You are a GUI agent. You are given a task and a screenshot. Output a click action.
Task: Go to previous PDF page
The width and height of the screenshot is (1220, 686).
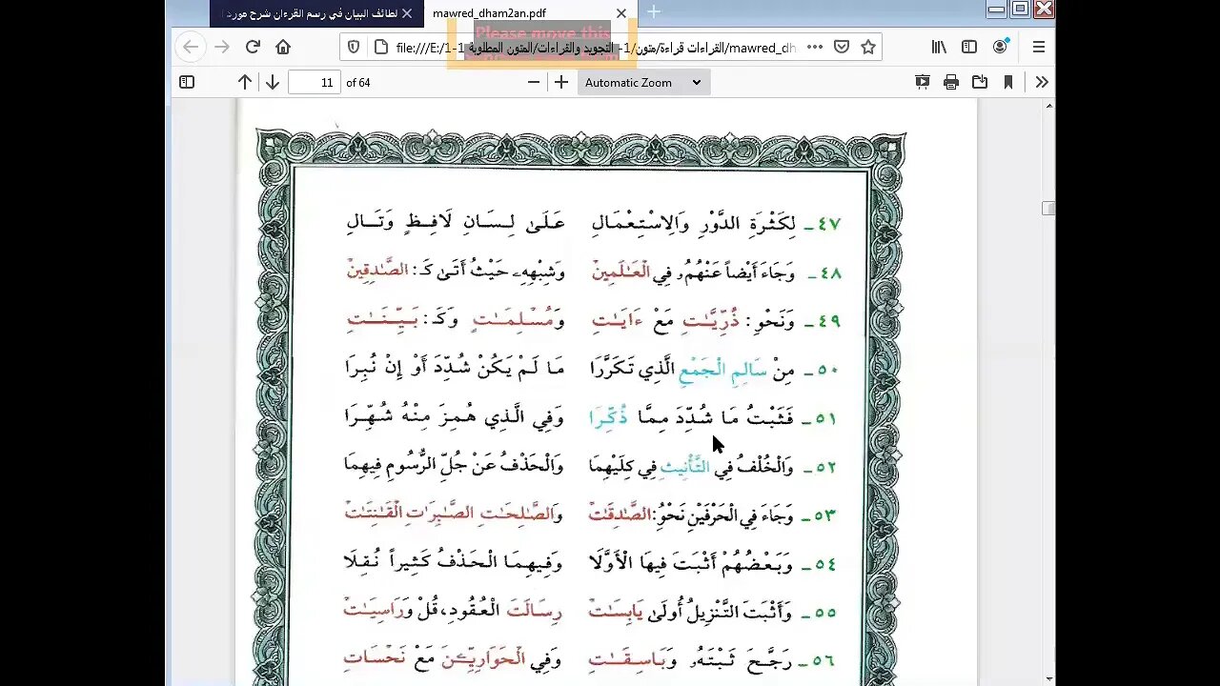[x=245, y=83]
